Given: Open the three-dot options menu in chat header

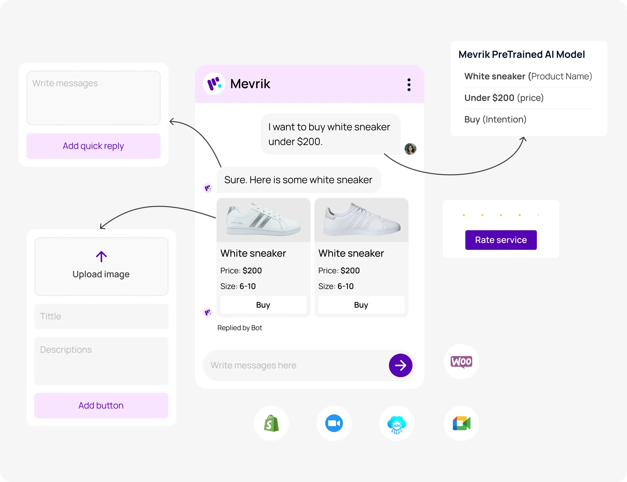Looking at the screenshot, I should tap(409, 84).
